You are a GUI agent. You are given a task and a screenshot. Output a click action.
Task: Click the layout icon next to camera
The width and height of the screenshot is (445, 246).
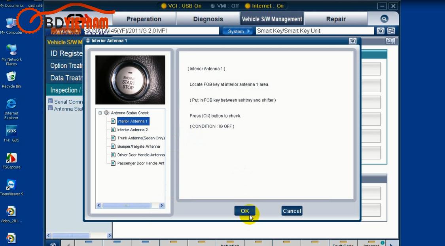tap(391, 31)
